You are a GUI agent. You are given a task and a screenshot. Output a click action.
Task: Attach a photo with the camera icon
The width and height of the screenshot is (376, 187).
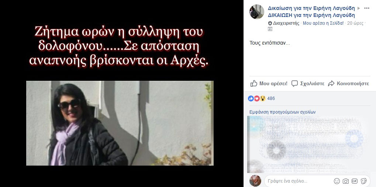coord(345,181)
